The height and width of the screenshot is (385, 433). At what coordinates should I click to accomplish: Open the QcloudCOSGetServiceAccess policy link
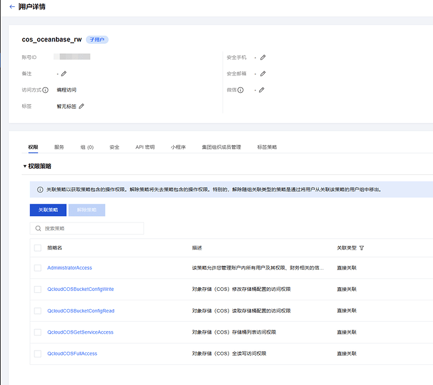click(80, 332)
